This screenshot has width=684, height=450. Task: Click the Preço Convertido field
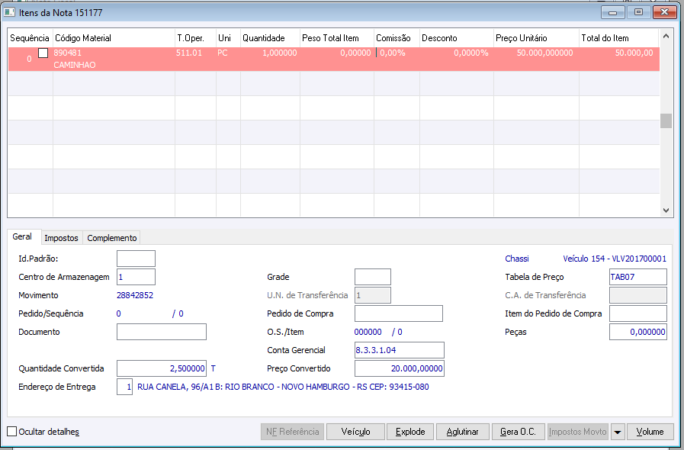coord(400,368)
